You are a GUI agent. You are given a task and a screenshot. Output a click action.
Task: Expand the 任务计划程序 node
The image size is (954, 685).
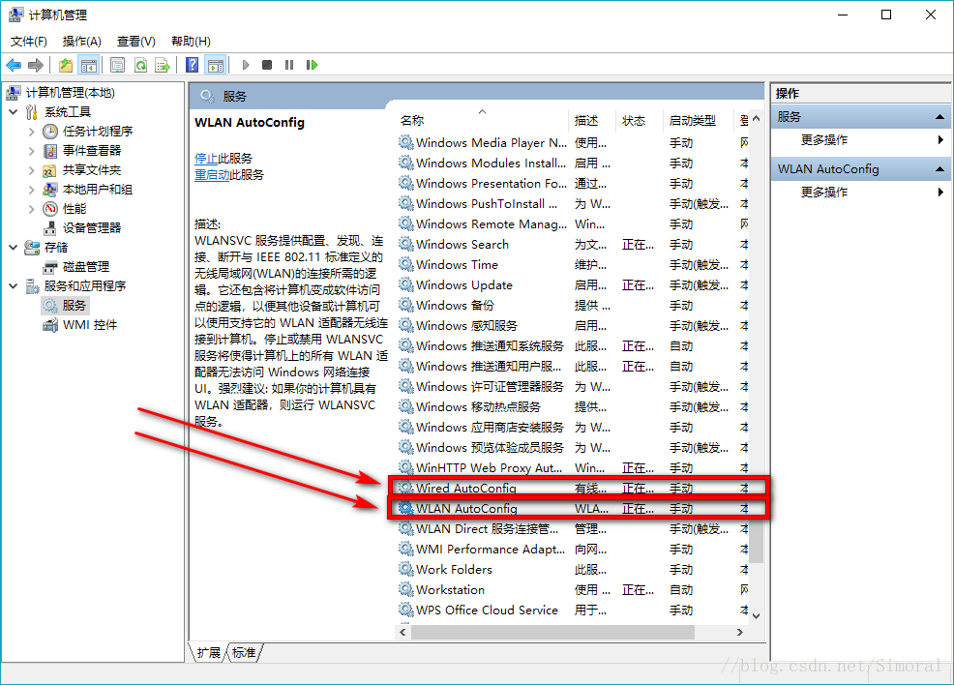(x=32, y=132)
